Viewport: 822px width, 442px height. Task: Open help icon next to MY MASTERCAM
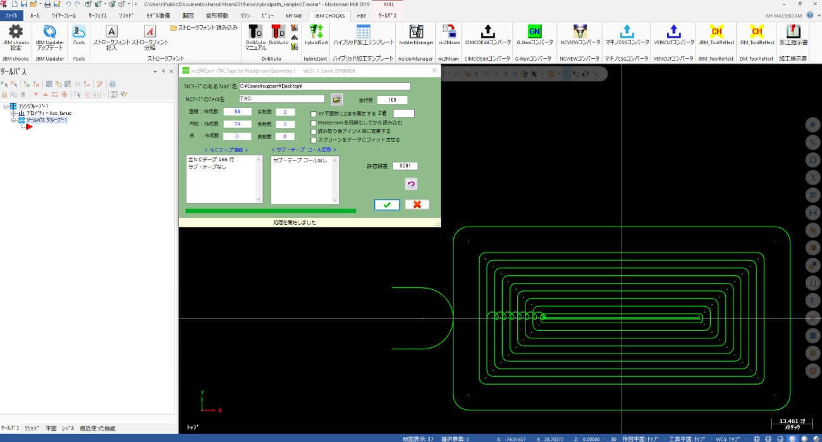pyautogui.click(x=811, y=15)
